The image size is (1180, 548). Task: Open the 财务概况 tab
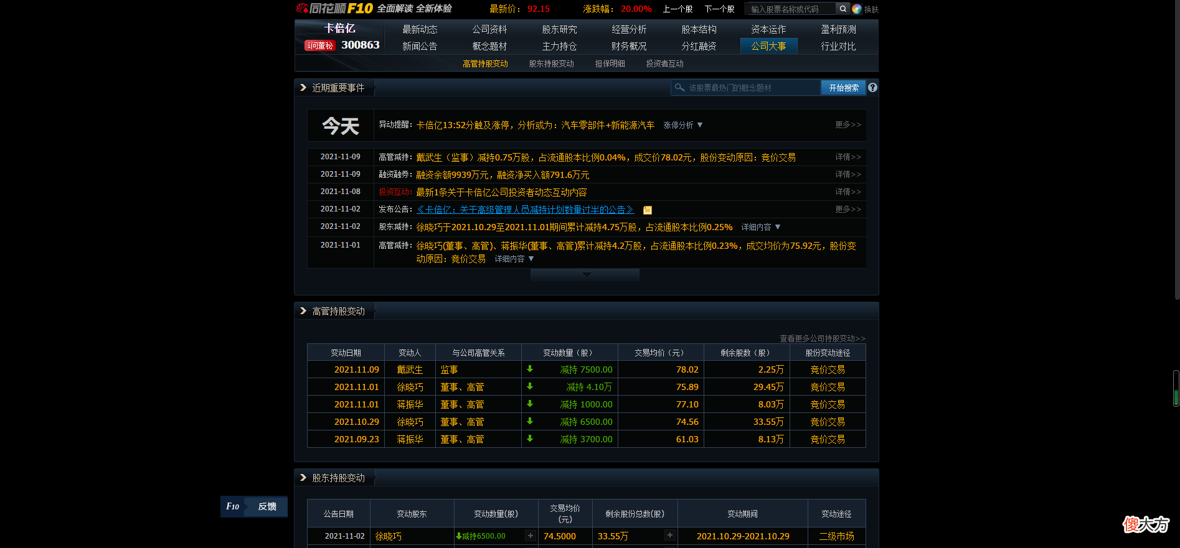click(x=629, y=46)
